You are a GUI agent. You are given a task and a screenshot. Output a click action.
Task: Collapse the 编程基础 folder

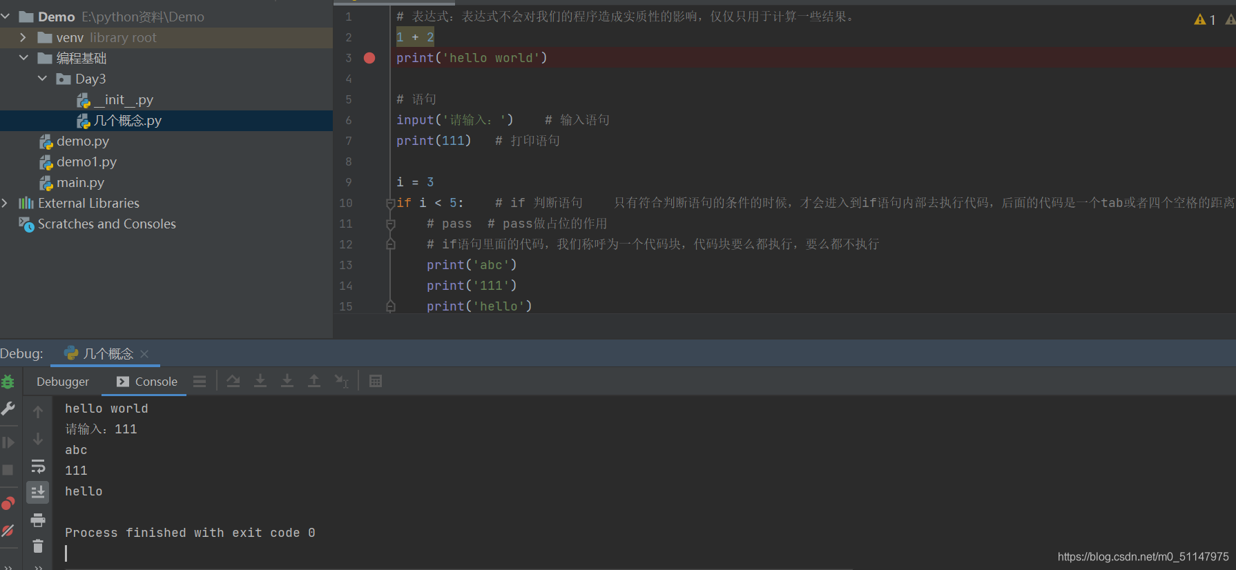(x=23, y=58)
